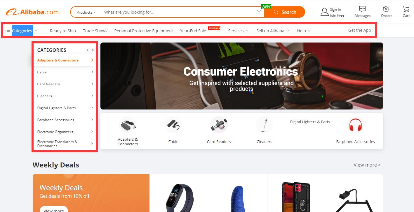414x212 pixels.
Task: Select the Card Readers product icon
Action: tap(219, 125)
